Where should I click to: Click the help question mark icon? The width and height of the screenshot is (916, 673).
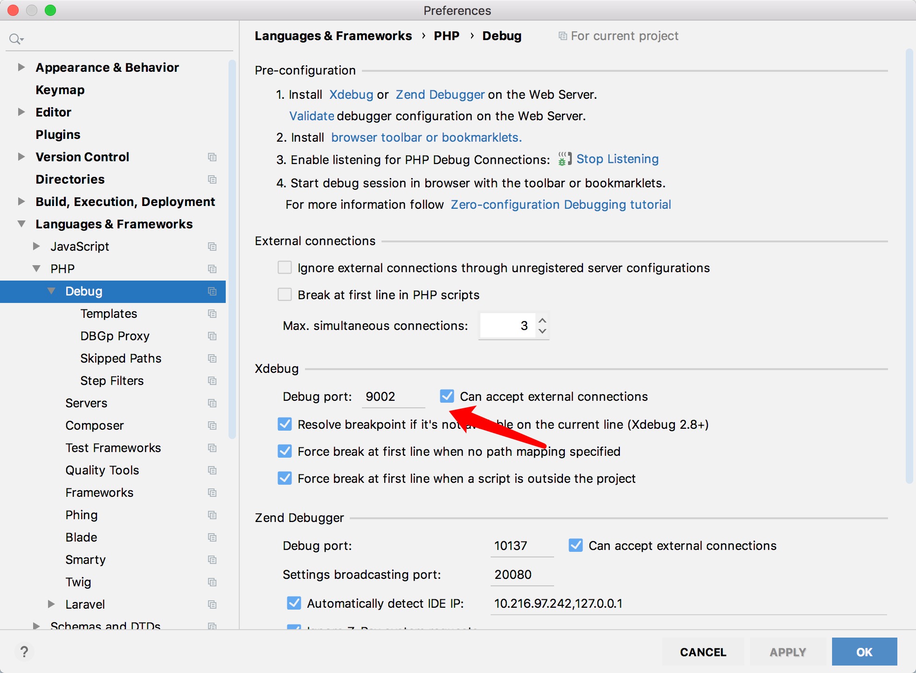tap(24, 652)
